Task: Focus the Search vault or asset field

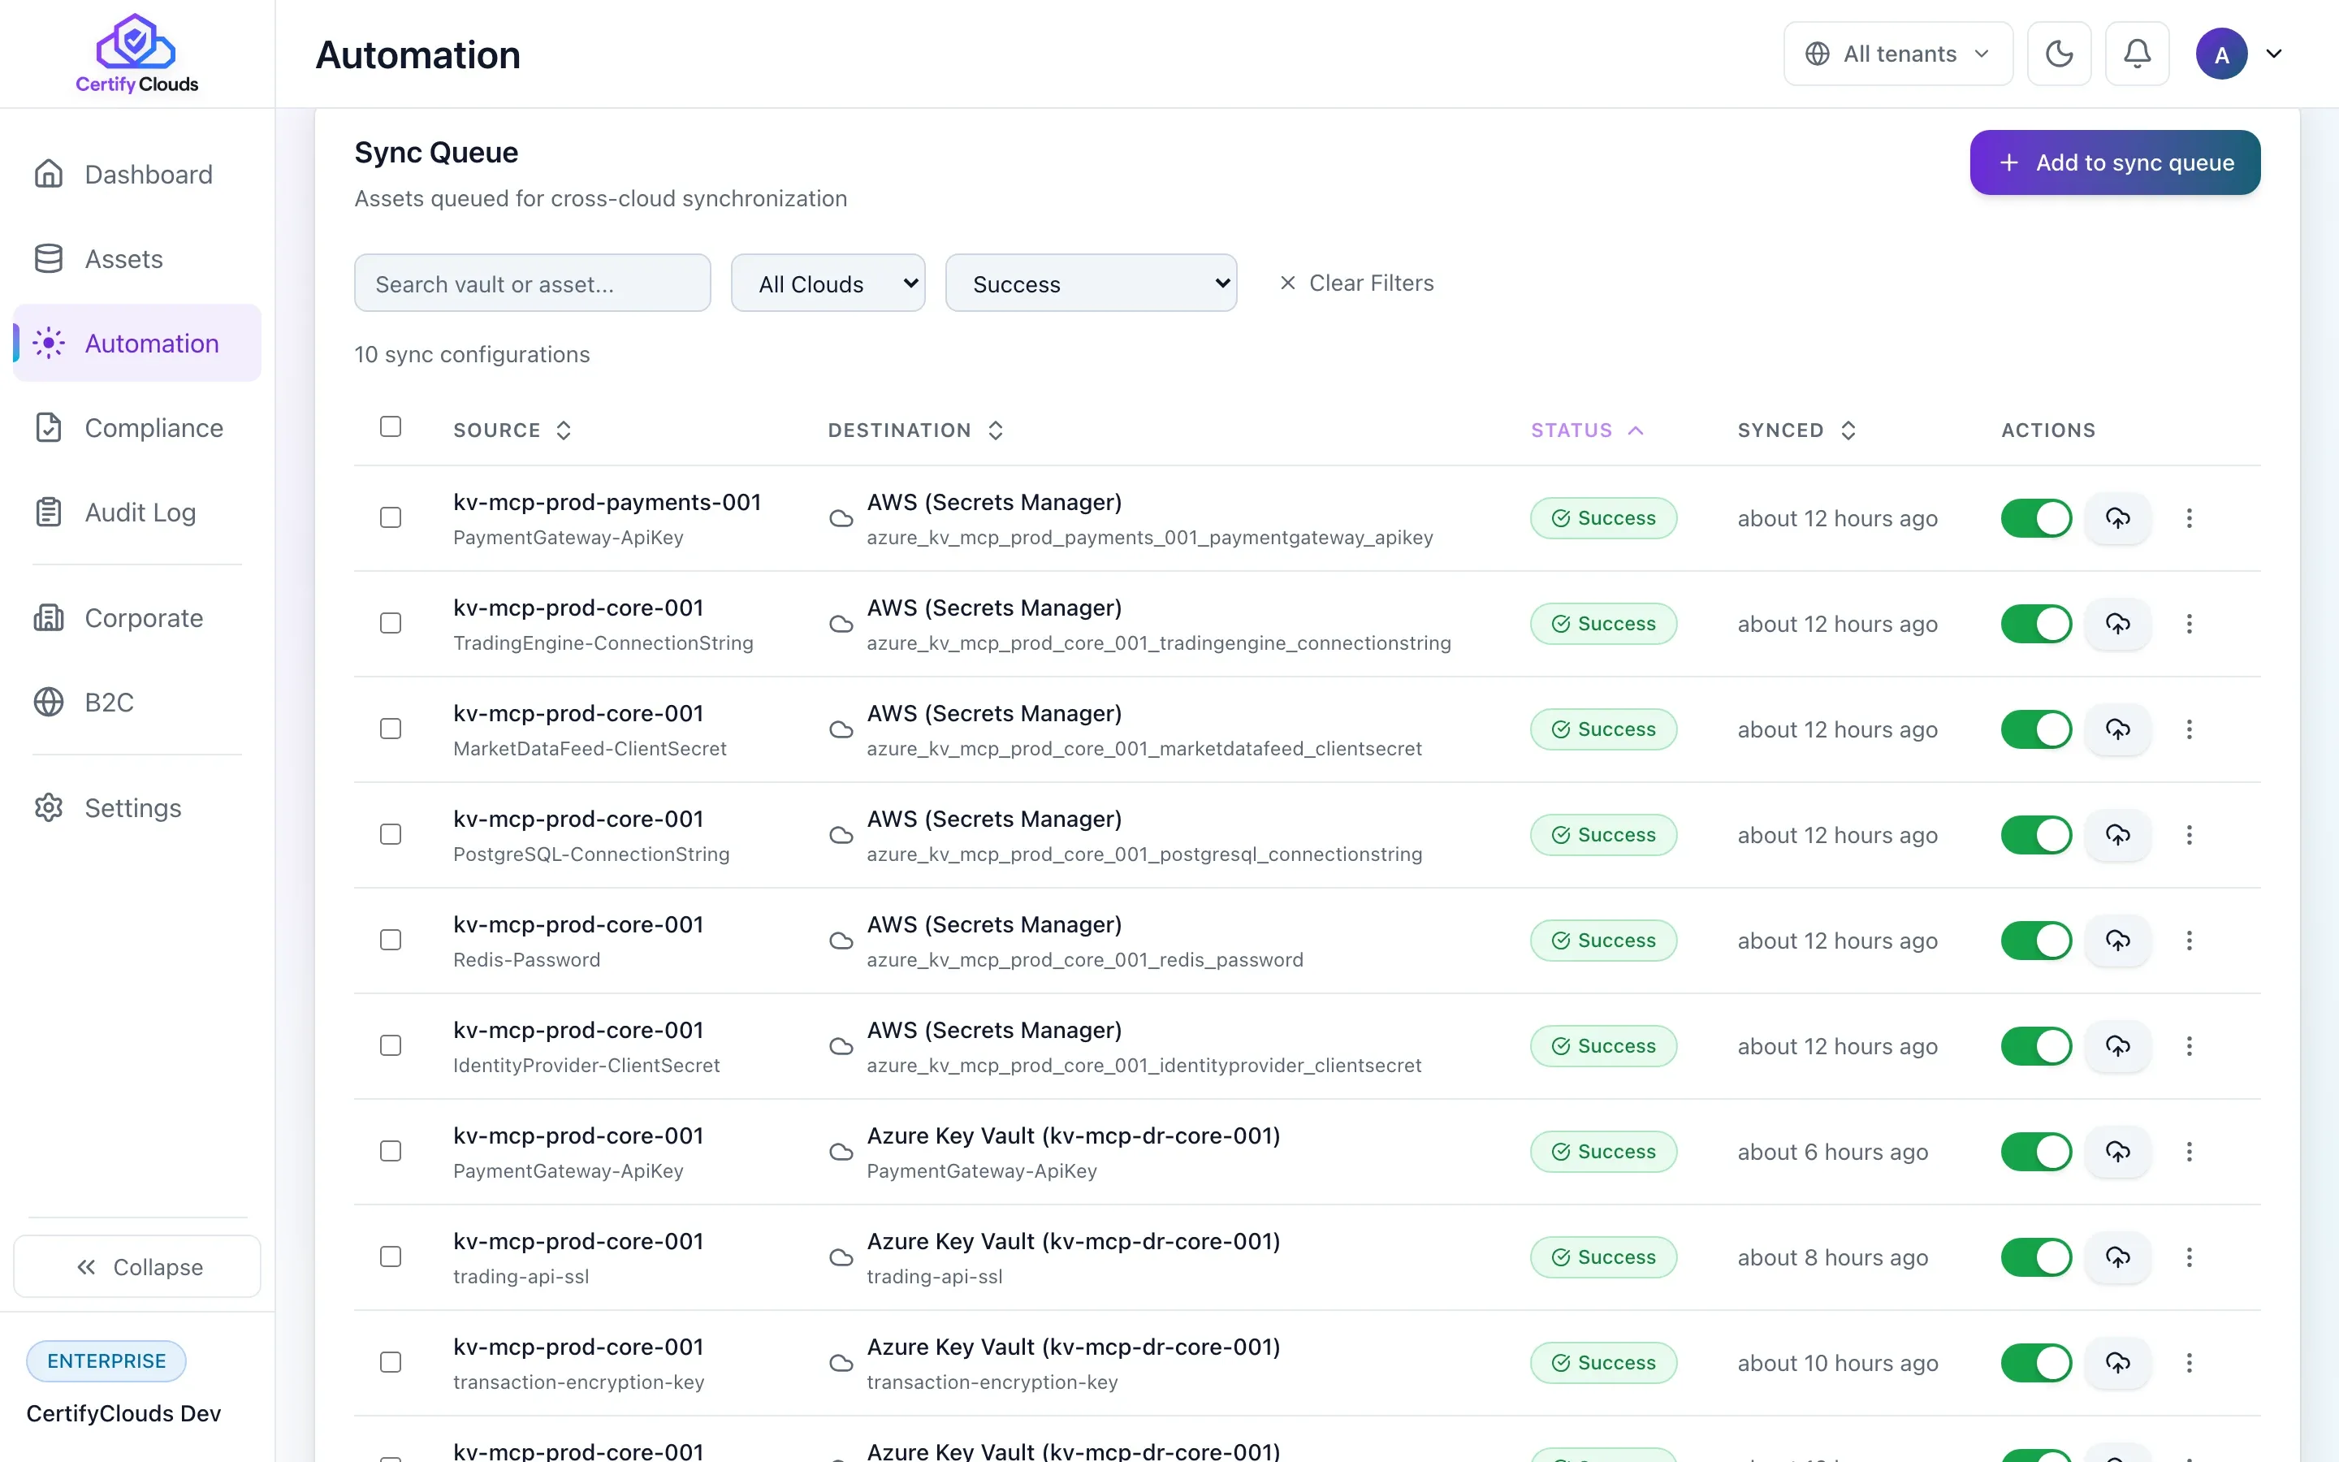Action: [x=533, y=283]
